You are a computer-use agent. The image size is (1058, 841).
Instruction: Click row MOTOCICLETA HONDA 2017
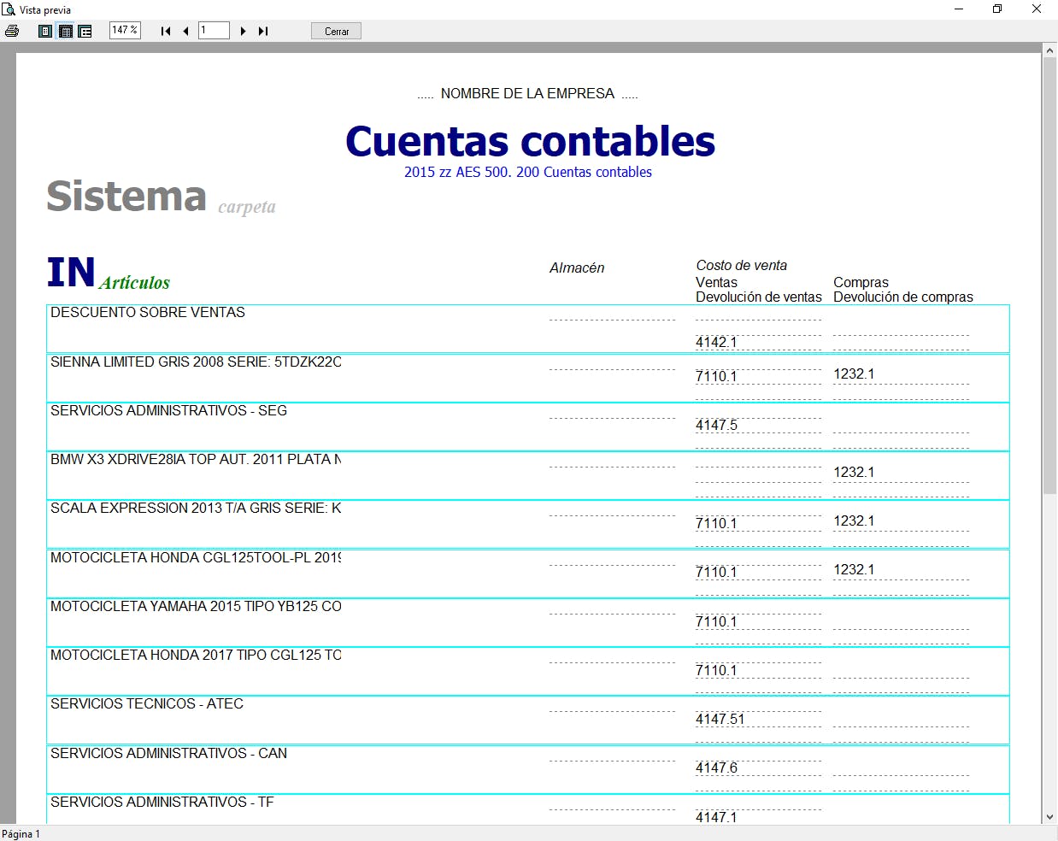pyautogui.click(x=528, y=671)
